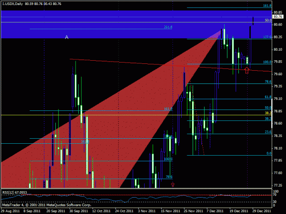
Task: Click the 30 Sep 2011 date label
Action: point(79,211)
